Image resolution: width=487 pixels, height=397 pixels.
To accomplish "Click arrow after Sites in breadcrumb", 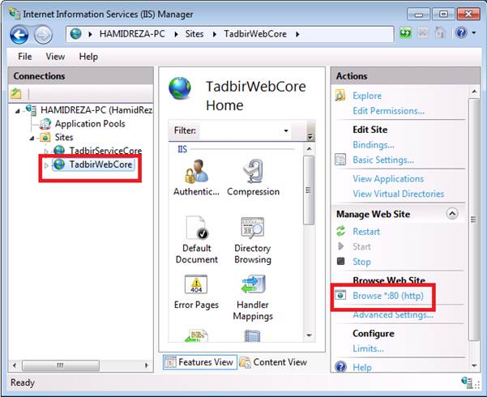I will [215, 34].
